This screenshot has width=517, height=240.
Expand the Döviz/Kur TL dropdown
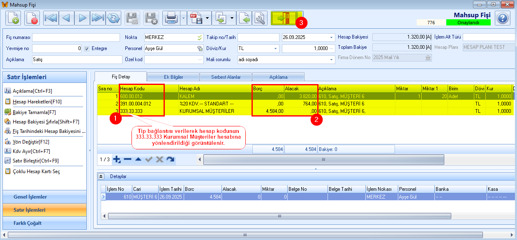click(x=276, y=48)
